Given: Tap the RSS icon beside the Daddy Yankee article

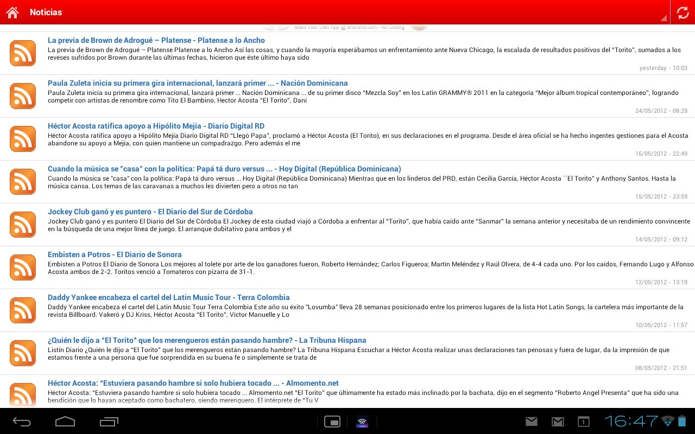Looking at the screenshot, I should (x=23, y=310).
